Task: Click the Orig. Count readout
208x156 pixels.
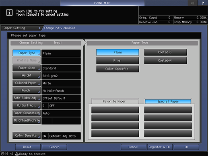Action: click(x=155, y=18)
